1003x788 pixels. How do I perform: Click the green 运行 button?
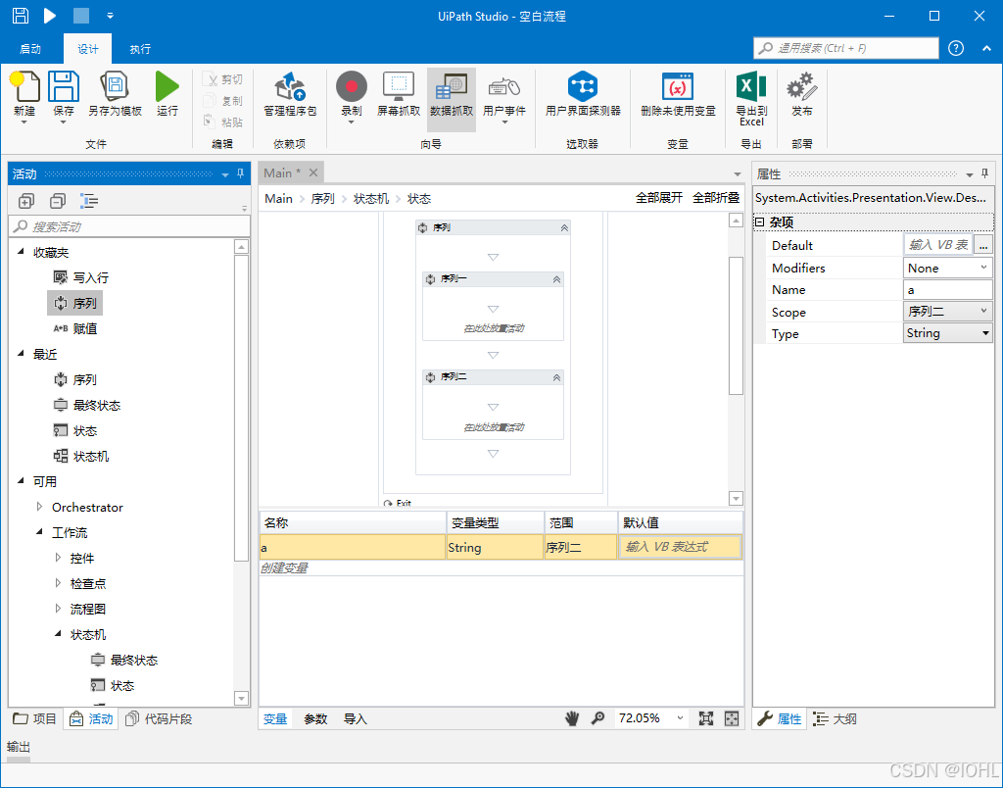(x=167, y=93)
